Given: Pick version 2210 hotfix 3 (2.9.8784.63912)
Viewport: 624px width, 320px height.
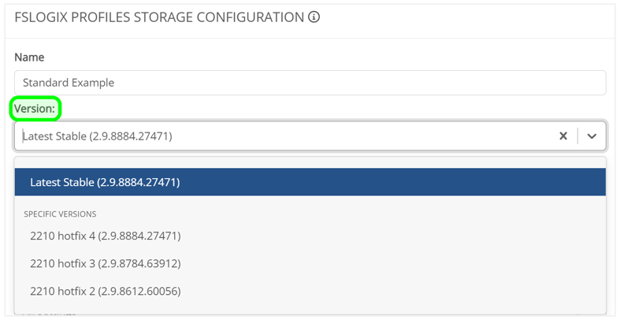Looking at the screenshot, I should [106, 263].
